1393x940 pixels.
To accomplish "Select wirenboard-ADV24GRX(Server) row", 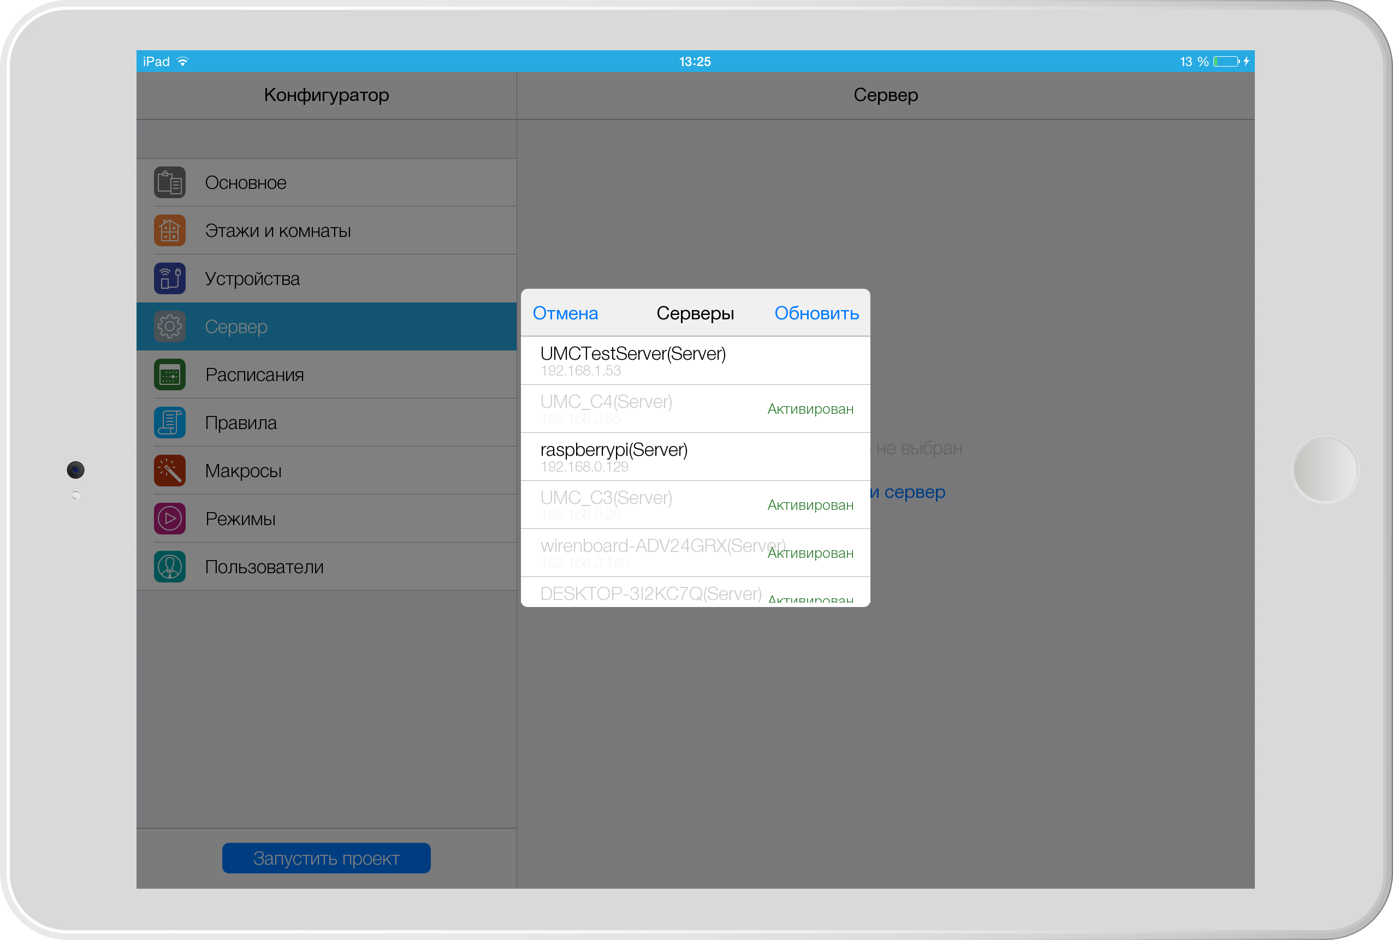I will point(695,552).
